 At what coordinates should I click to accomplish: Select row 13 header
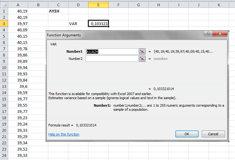pos(4,87)
